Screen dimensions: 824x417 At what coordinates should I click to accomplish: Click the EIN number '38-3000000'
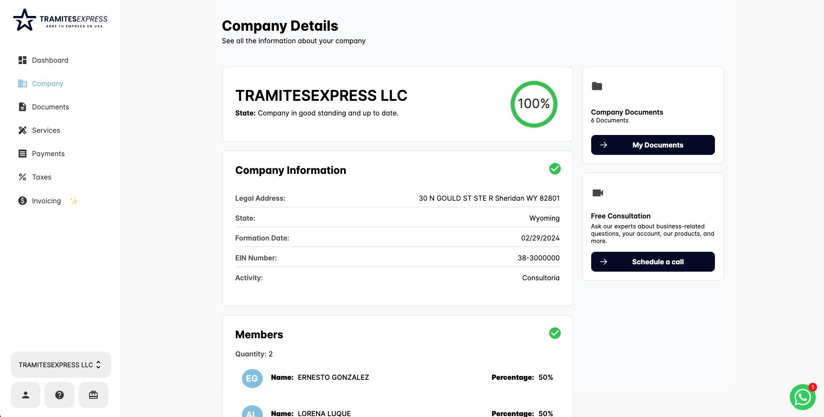pyautogui.click(x=538, y=258)
